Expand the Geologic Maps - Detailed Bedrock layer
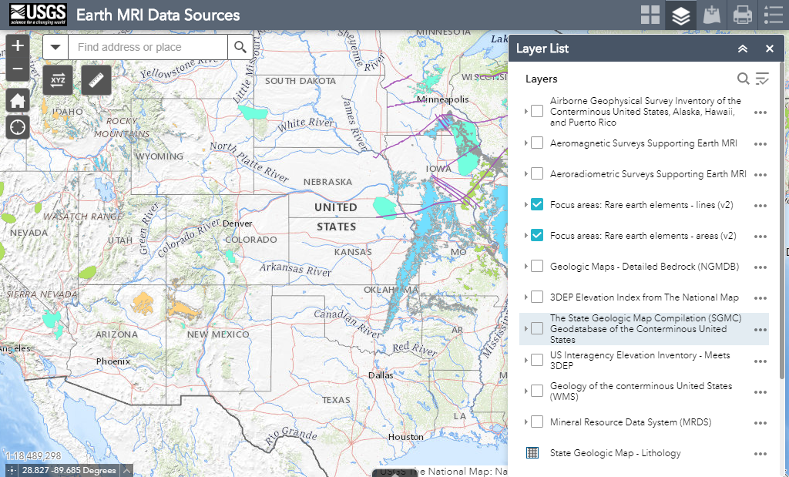The height and width of the screenshot is (477, 789). (526, 267)
